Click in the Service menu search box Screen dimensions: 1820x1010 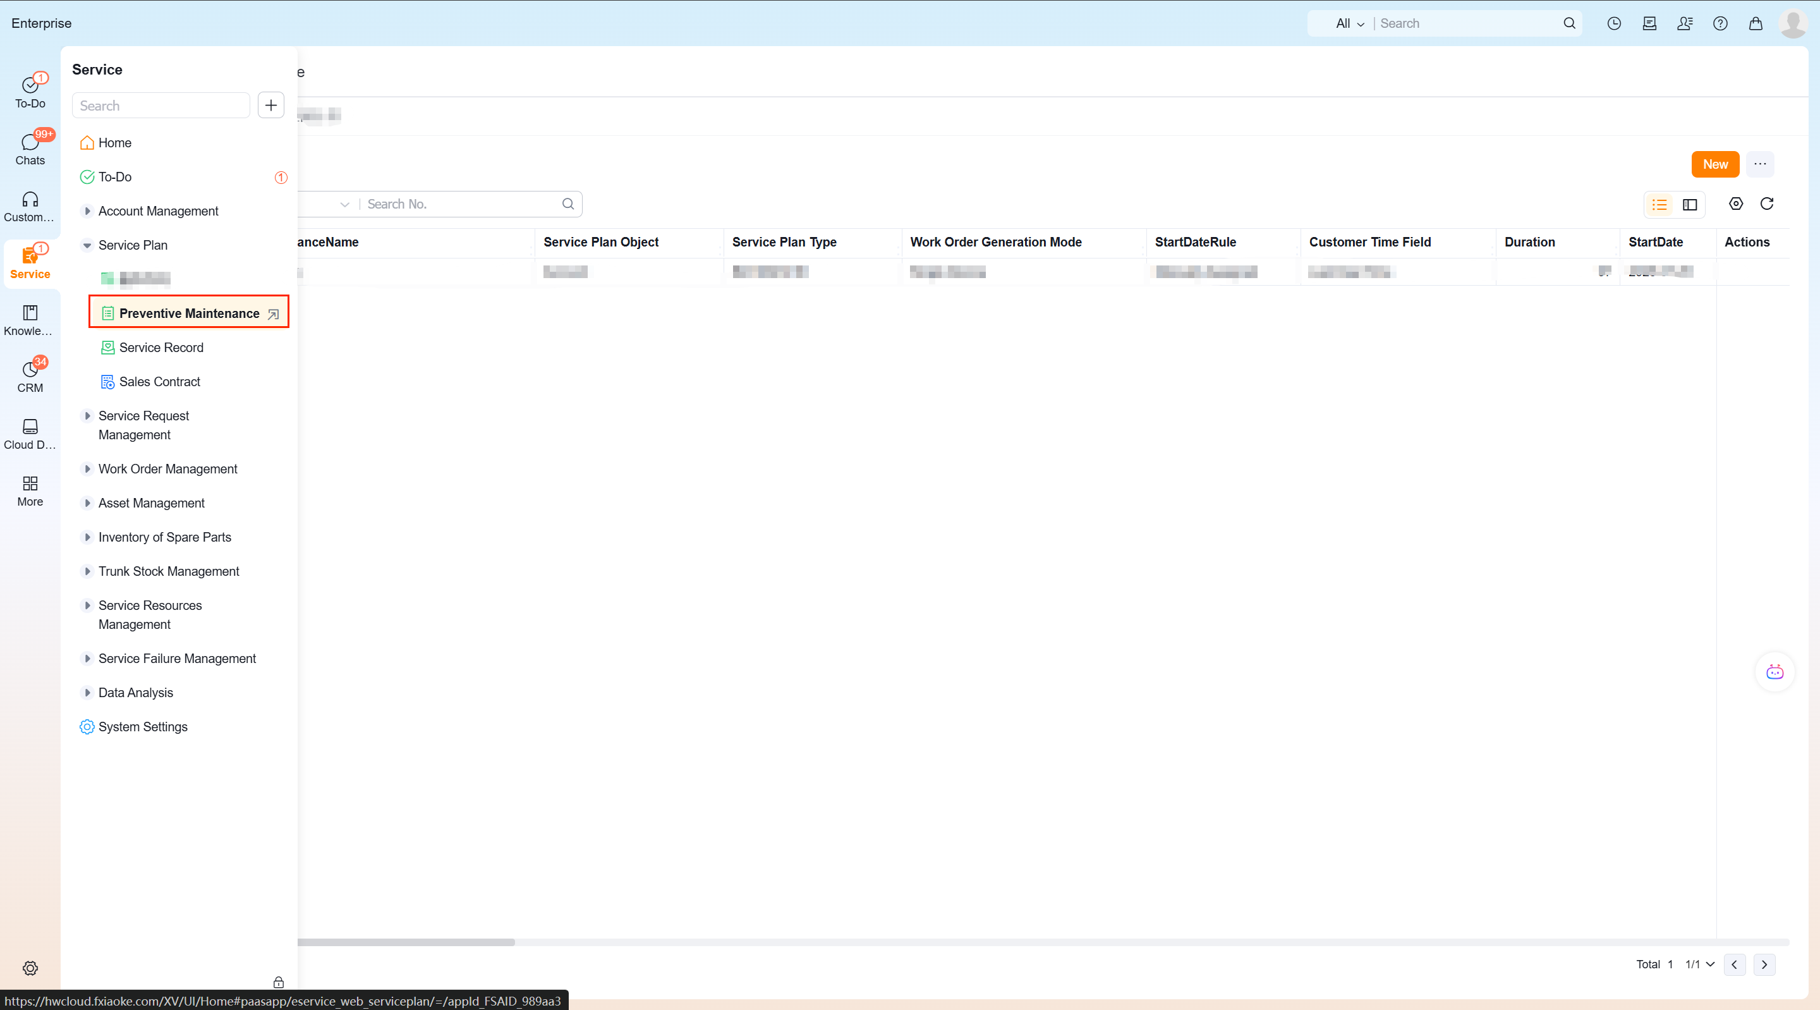point(161,106)
